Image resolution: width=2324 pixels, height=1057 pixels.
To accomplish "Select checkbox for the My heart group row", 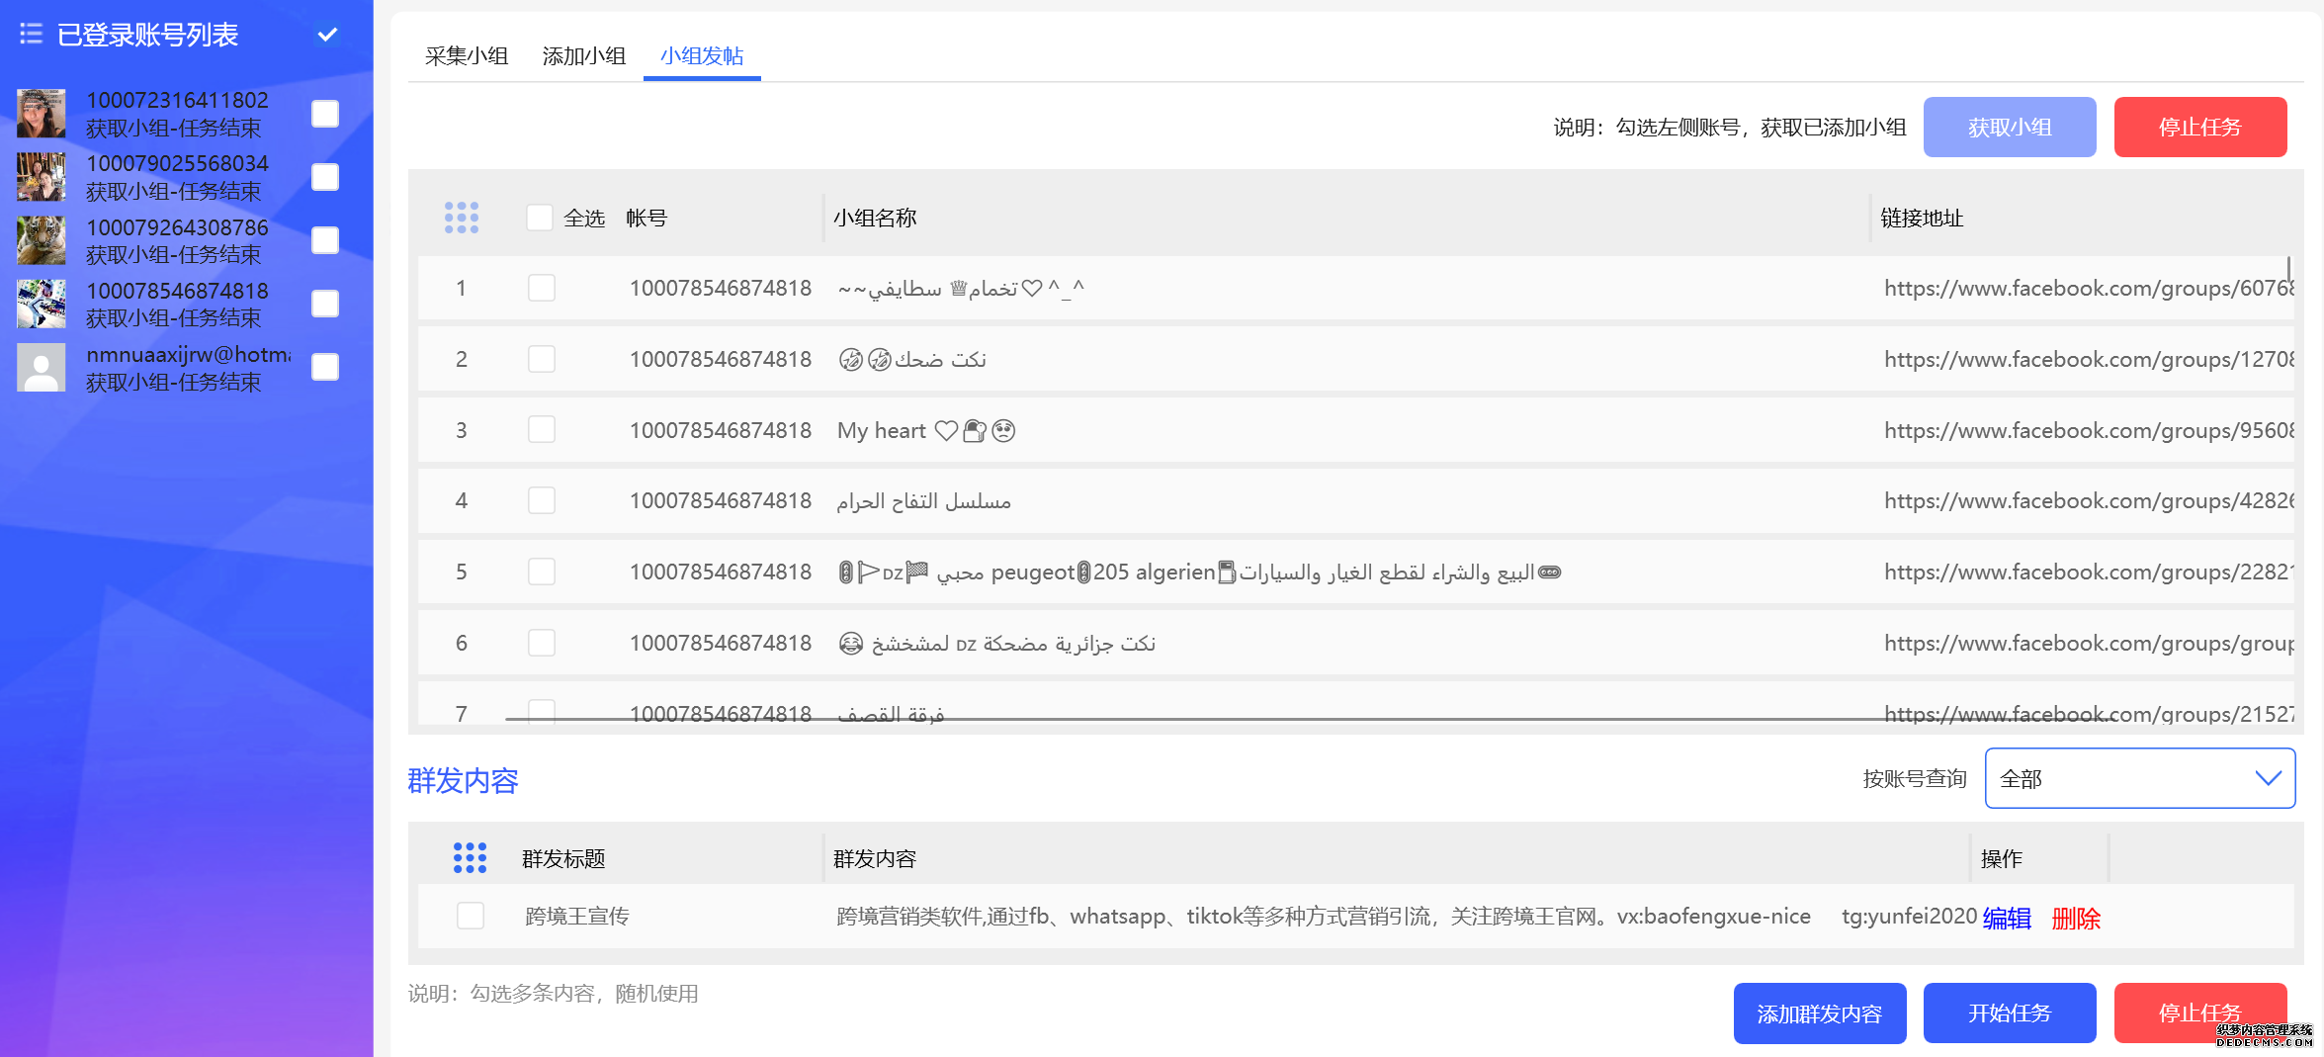I will pos(542,430).
